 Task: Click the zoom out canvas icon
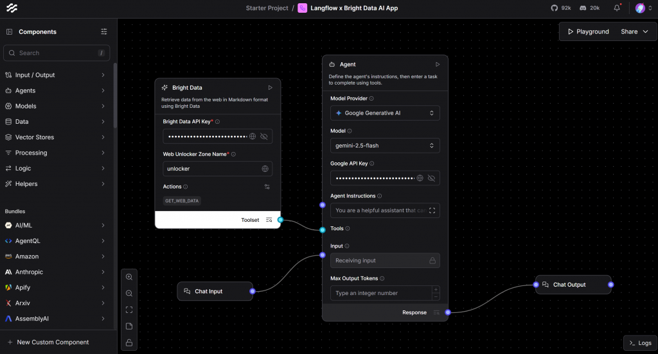point(129,294)
